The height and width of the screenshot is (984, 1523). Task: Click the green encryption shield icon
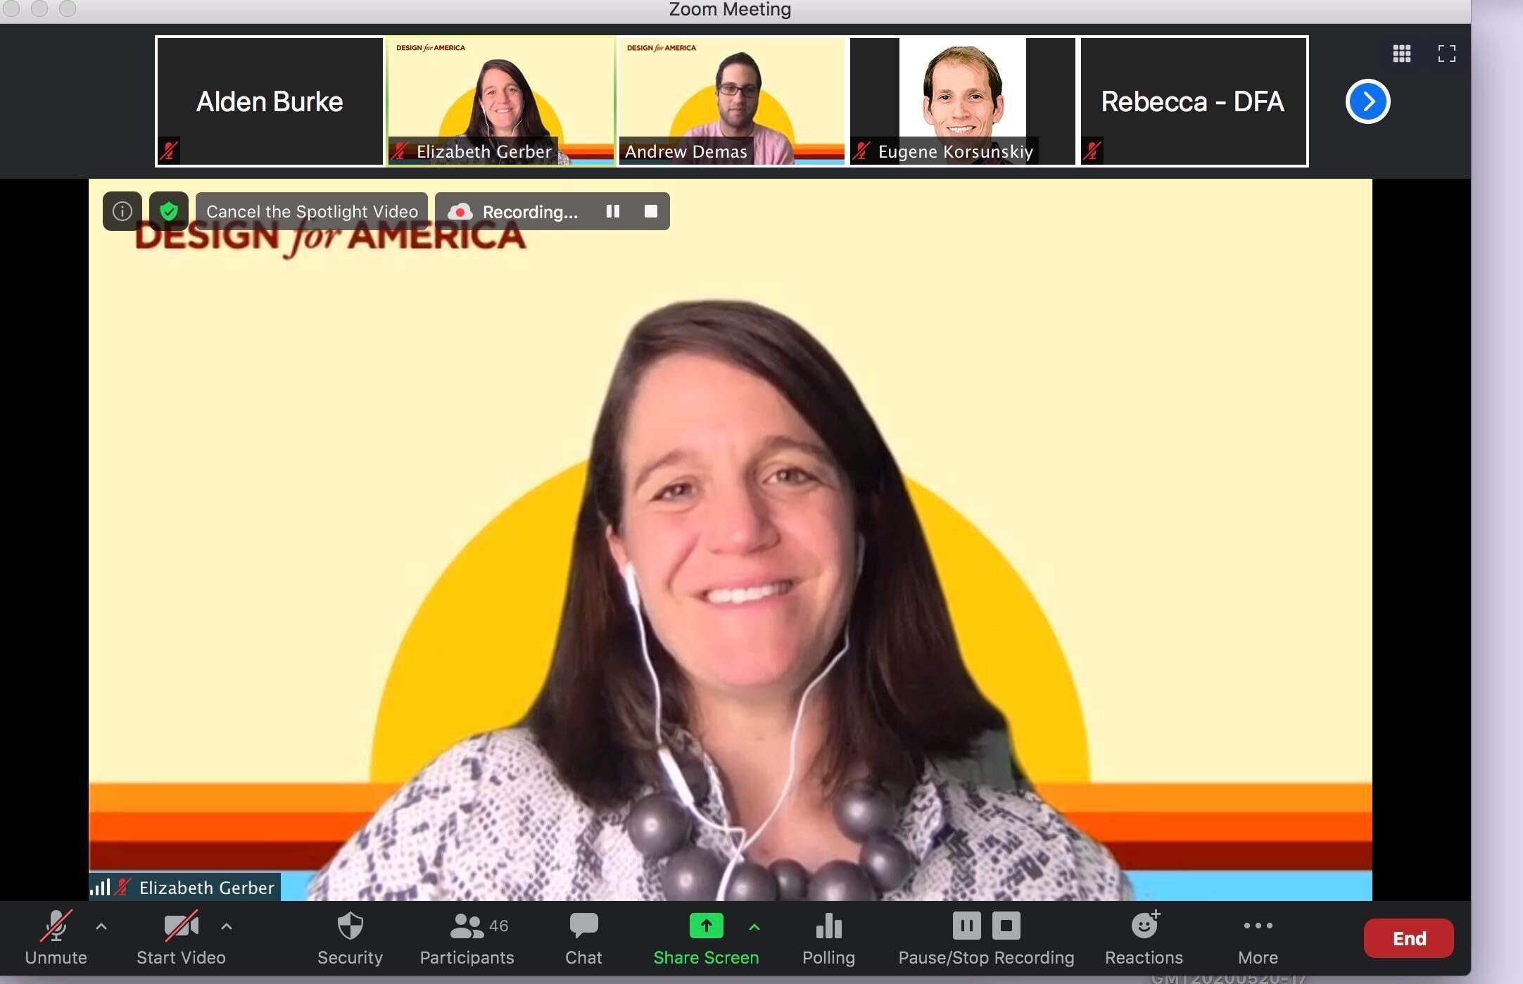coord(169,211)
